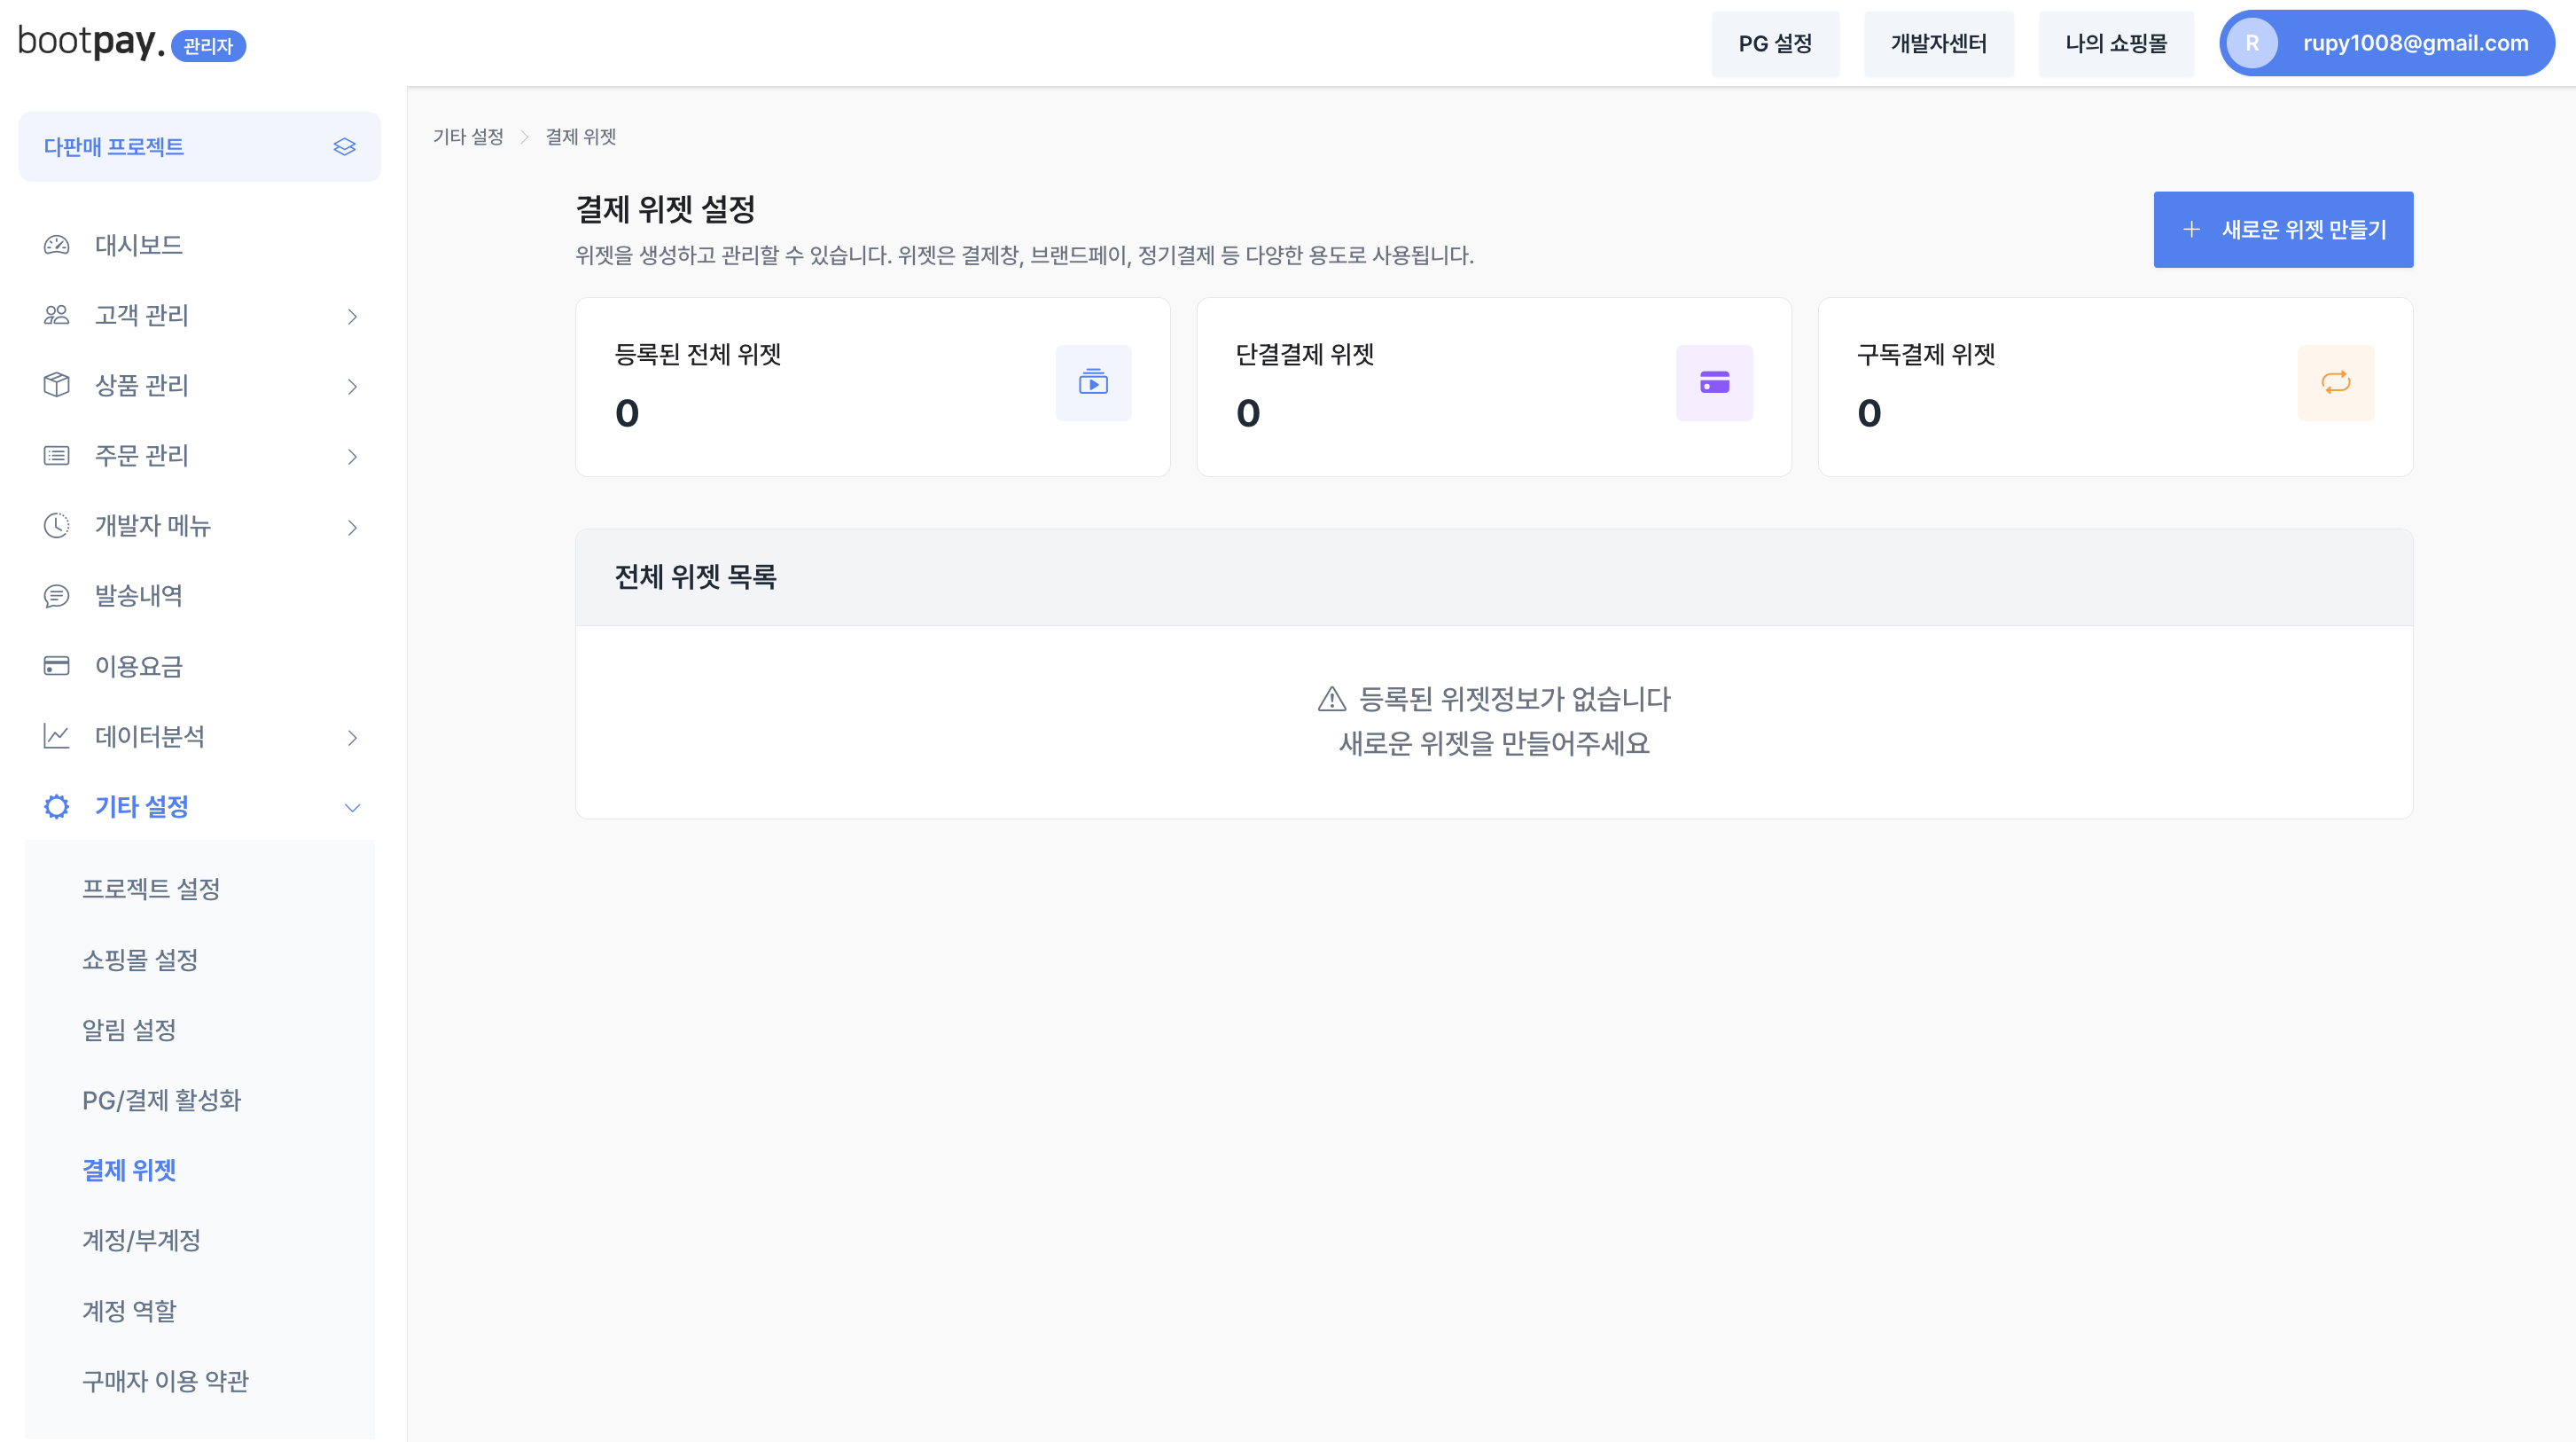
Task: Click the subscription payment widget refresh icon
Action: 2336,382
